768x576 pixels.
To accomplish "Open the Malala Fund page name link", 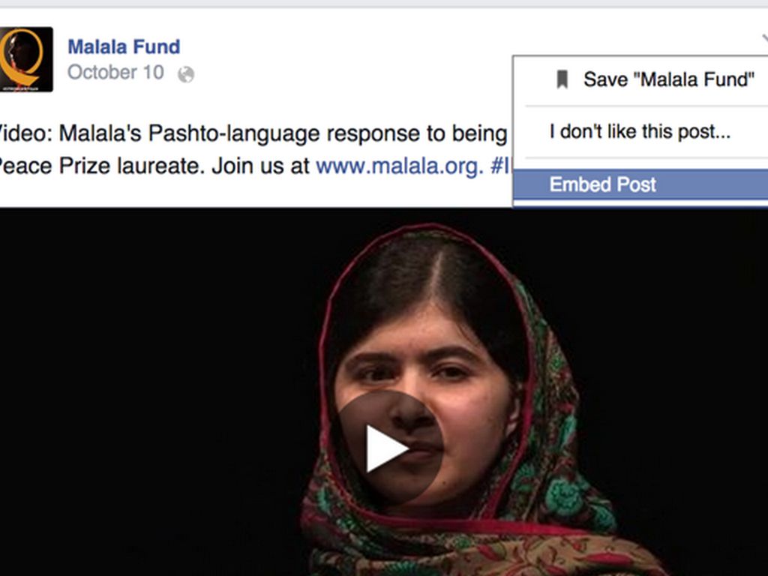I will tap(124, 47).
